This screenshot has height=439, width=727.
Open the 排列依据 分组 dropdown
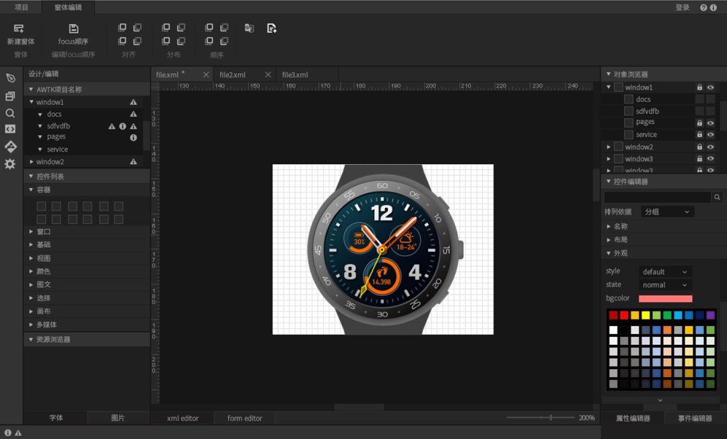point(667,212)
